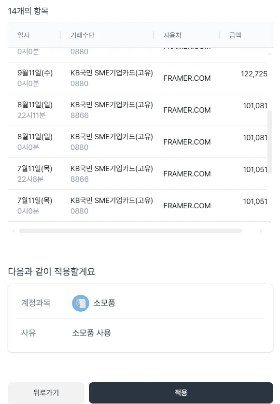The width and height of the screenshot is (280, 404).
Task: Apply changes with the 적용 button
Action: pyautogui.click(x=181, y=392)
